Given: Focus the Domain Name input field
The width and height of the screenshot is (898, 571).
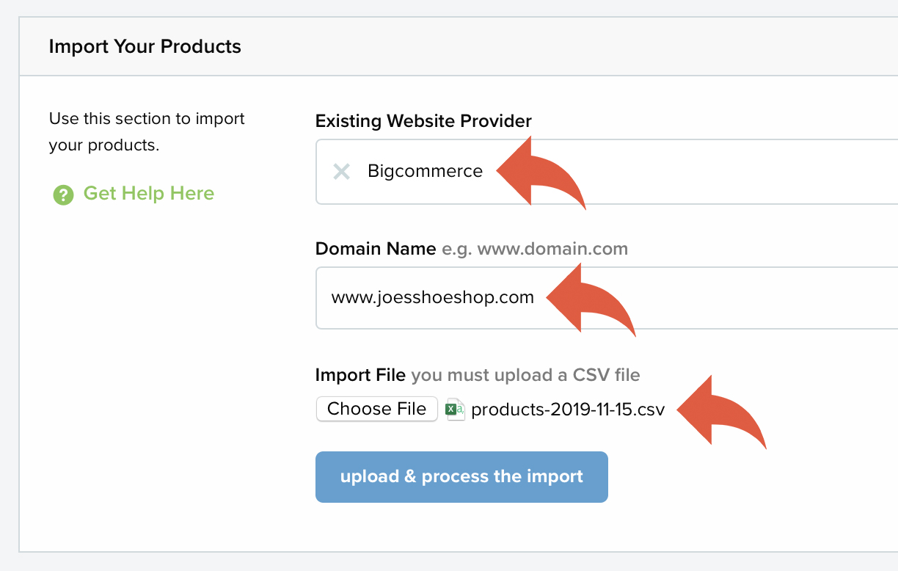Looking at the screenshot, I should point(607,298).
